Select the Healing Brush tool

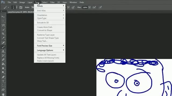[3, 43]
